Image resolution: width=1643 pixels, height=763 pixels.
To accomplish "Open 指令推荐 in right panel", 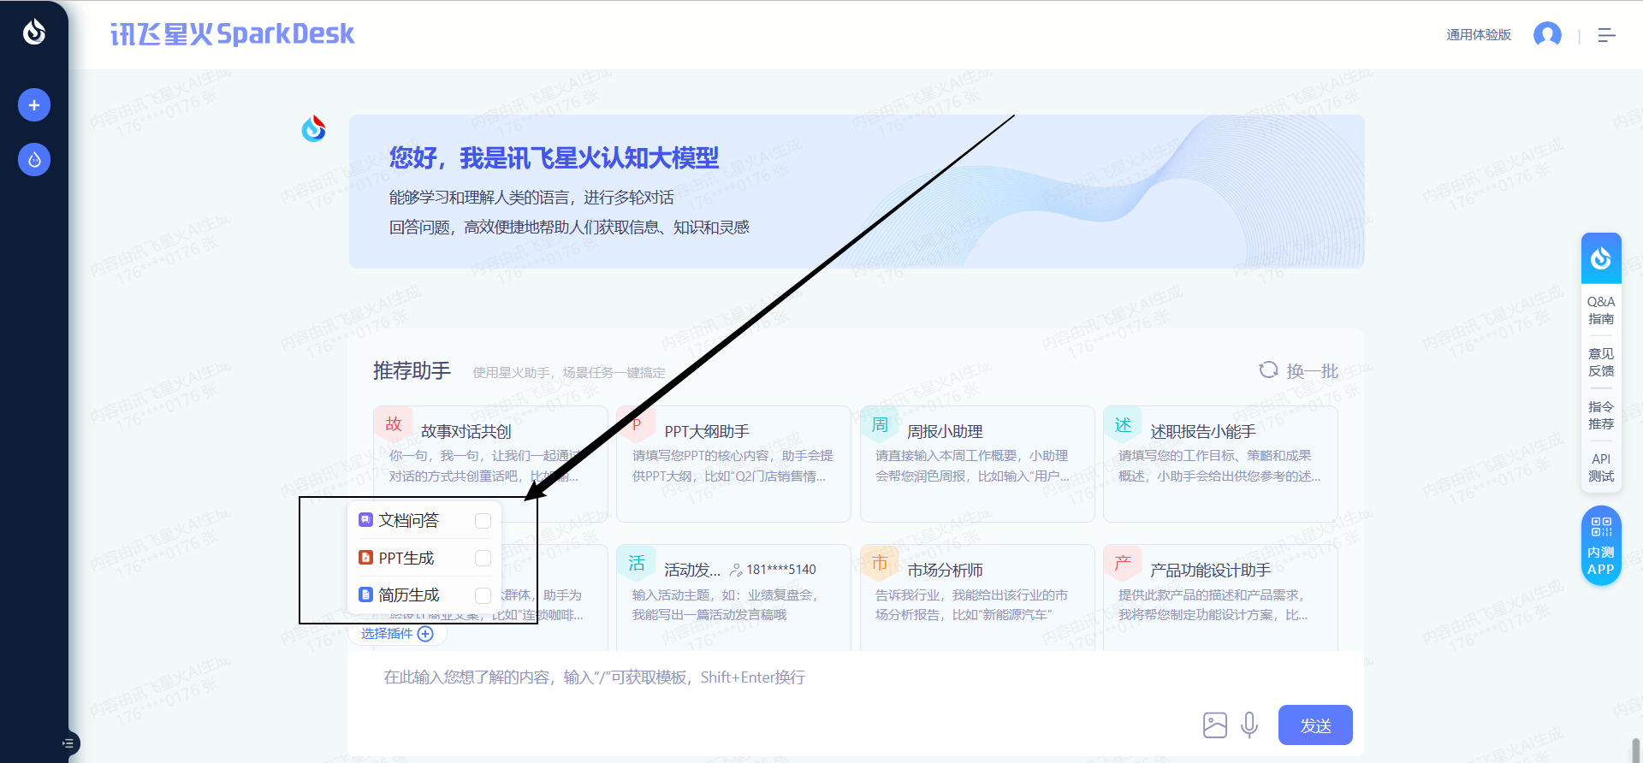I will (1601, 415).
